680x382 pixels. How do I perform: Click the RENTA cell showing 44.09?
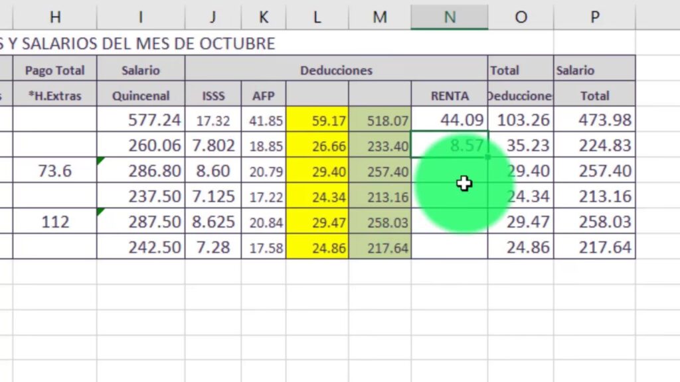point(450,120)
